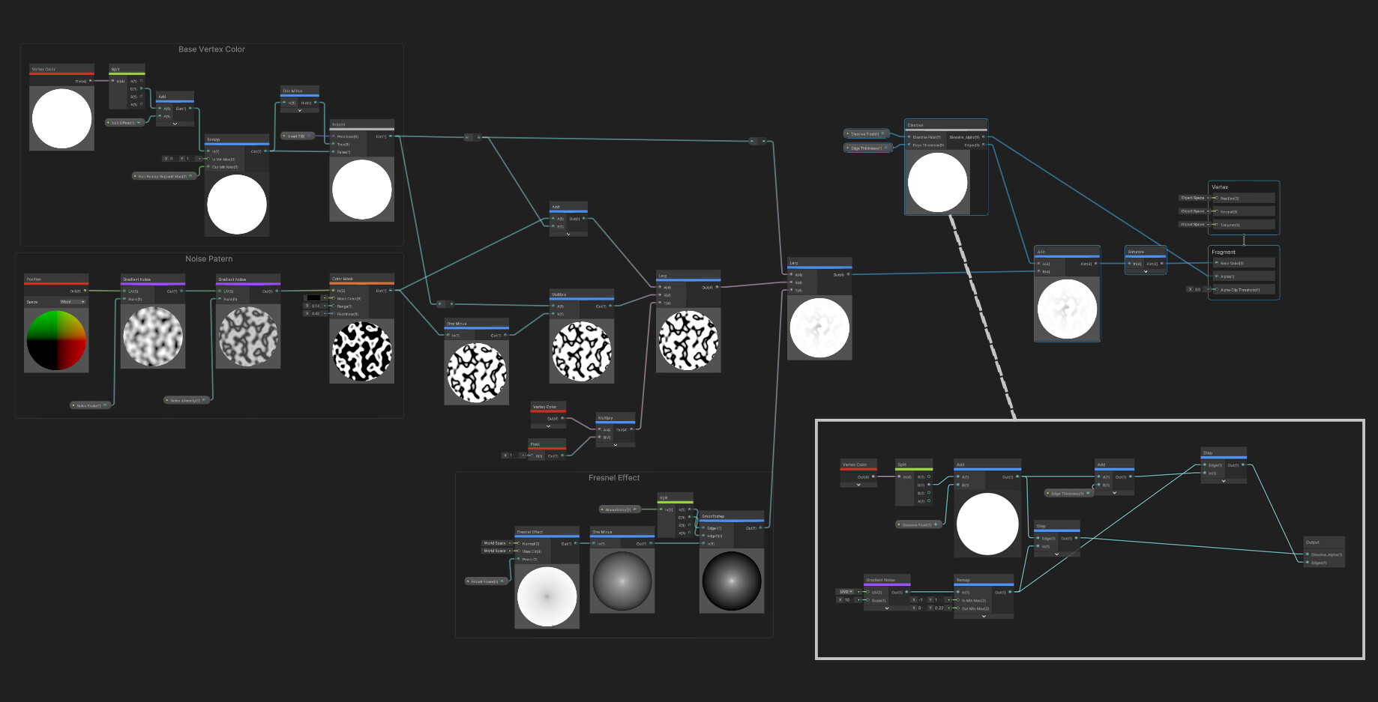Click the Dissolve_Alpha output port on the Dissolve node
This screenshot has width=1378, height=702.
coord(984,137)
